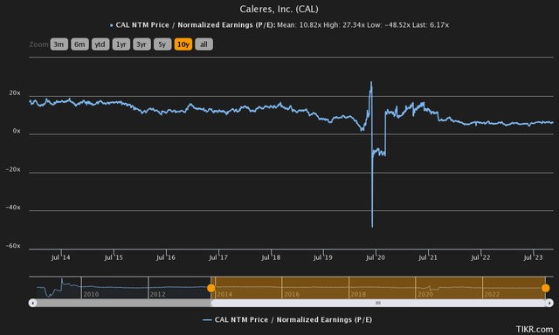Screen dimensions: 559x335
Task: Click the High: 27.34x statistic
Action: 343,25
